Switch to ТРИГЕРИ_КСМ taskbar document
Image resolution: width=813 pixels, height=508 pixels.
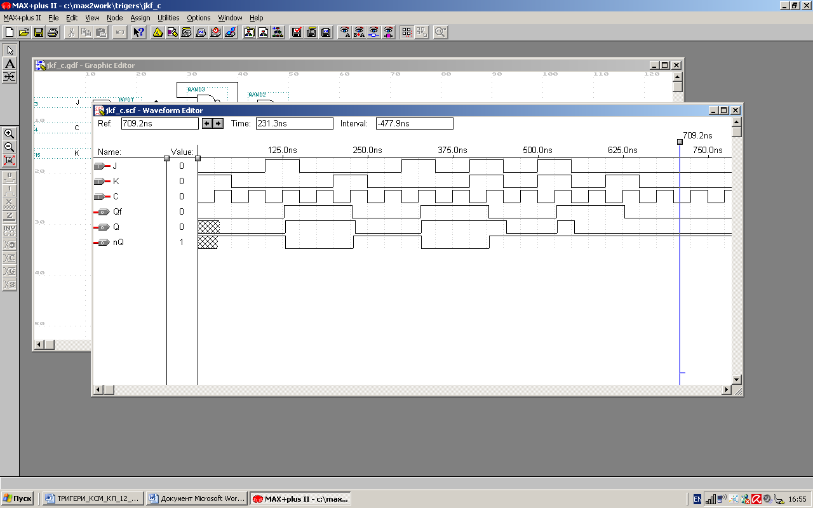(93, 498)
